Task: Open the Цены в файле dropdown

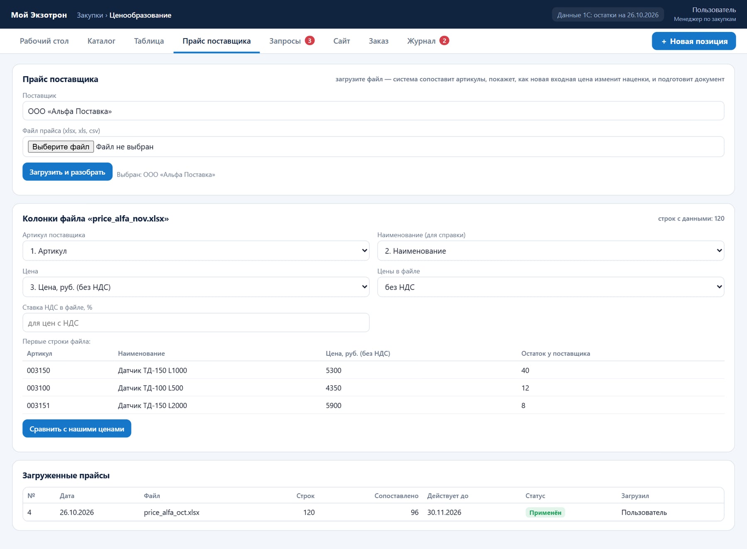Action: point(551,287)
